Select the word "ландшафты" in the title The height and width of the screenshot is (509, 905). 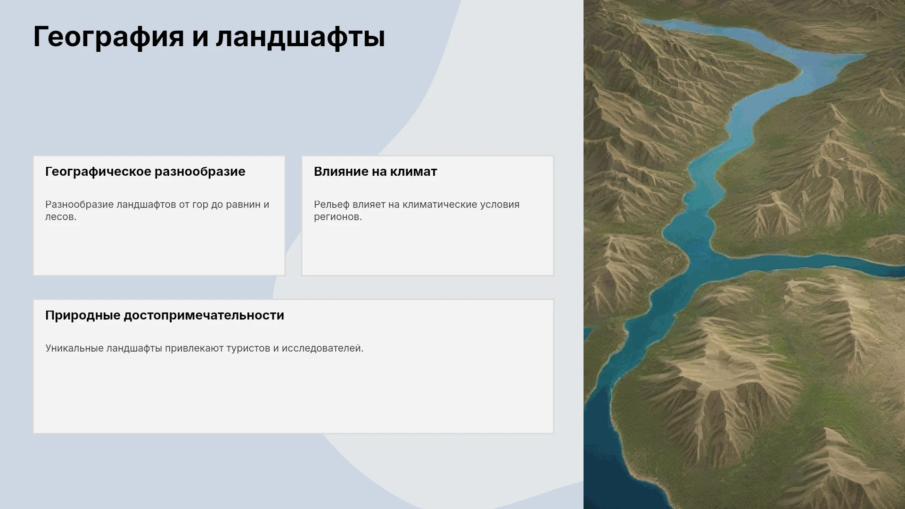tap(301, 37)
